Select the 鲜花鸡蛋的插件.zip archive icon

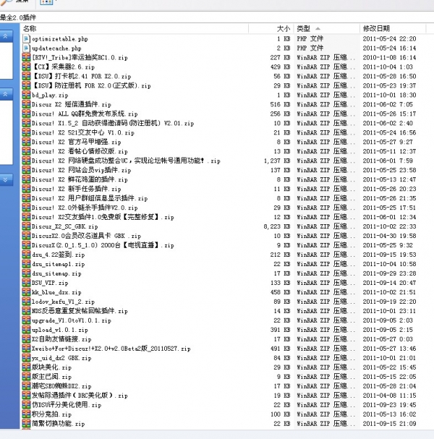[26, 180]
